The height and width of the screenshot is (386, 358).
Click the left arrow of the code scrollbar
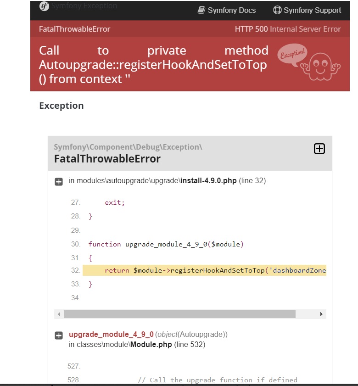pyautogui.click(x=59, y=314)
